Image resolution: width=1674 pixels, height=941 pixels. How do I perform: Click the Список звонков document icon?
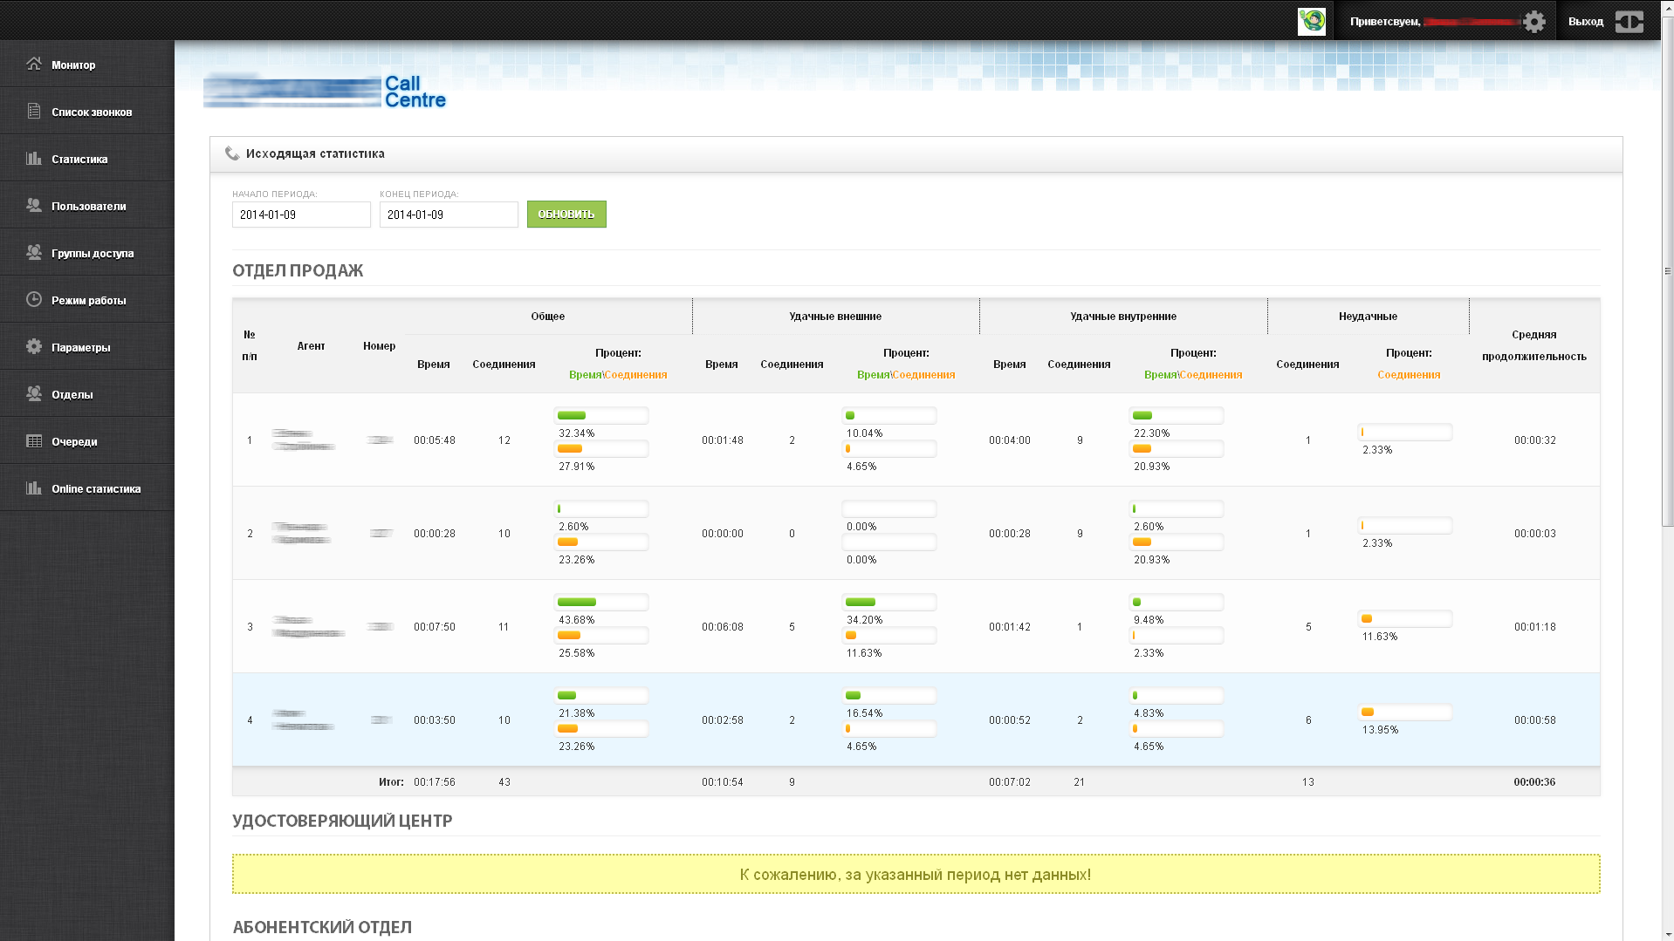[x=34, y=111]
